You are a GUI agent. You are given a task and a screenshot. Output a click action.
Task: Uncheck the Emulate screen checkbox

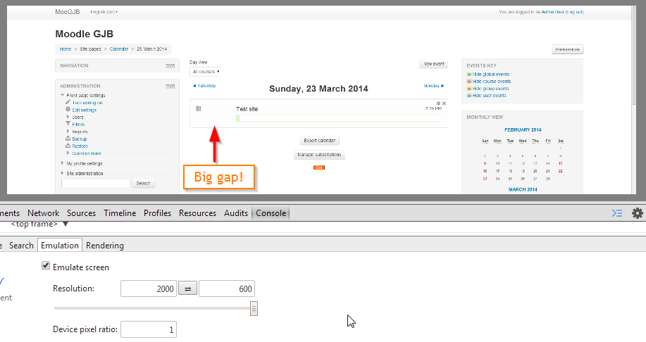tap(46, 266)
